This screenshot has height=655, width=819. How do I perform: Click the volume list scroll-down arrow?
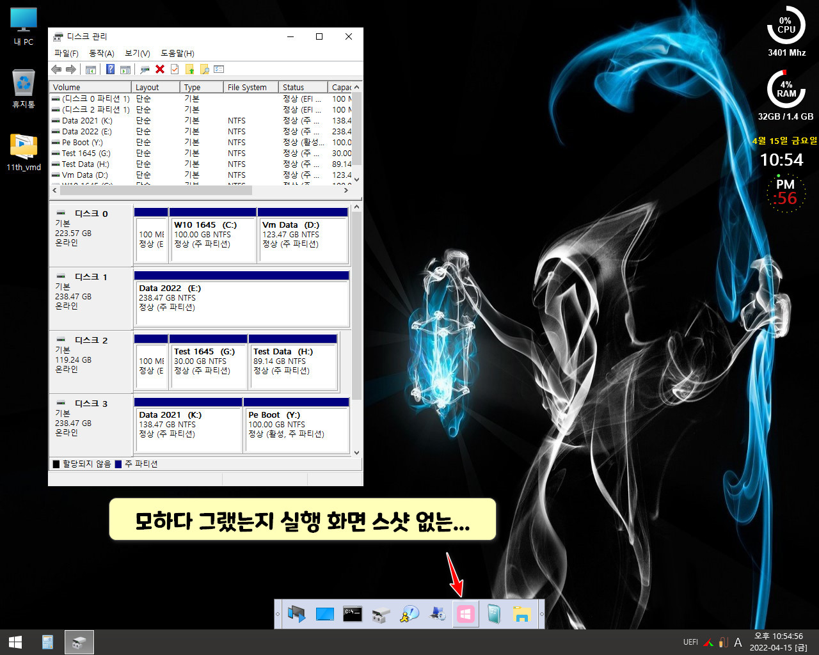coord(357,180)
